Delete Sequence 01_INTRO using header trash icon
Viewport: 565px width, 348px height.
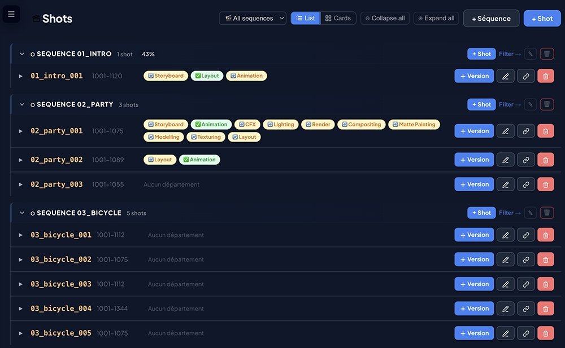pos(546,54)
